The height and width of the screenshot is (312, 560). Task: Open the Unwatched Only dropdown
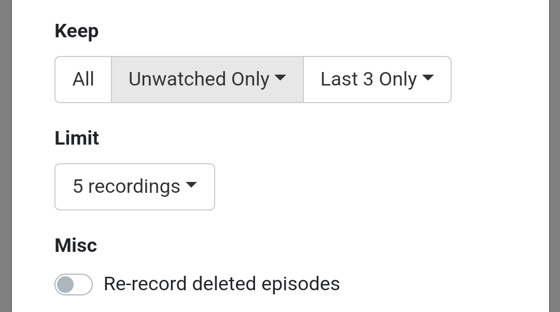207,79
